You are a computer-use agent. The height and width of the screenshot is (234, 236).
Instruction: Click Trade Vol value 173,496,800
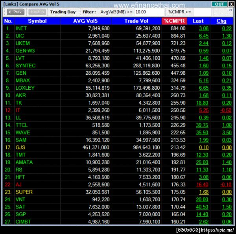coord(147,88)
